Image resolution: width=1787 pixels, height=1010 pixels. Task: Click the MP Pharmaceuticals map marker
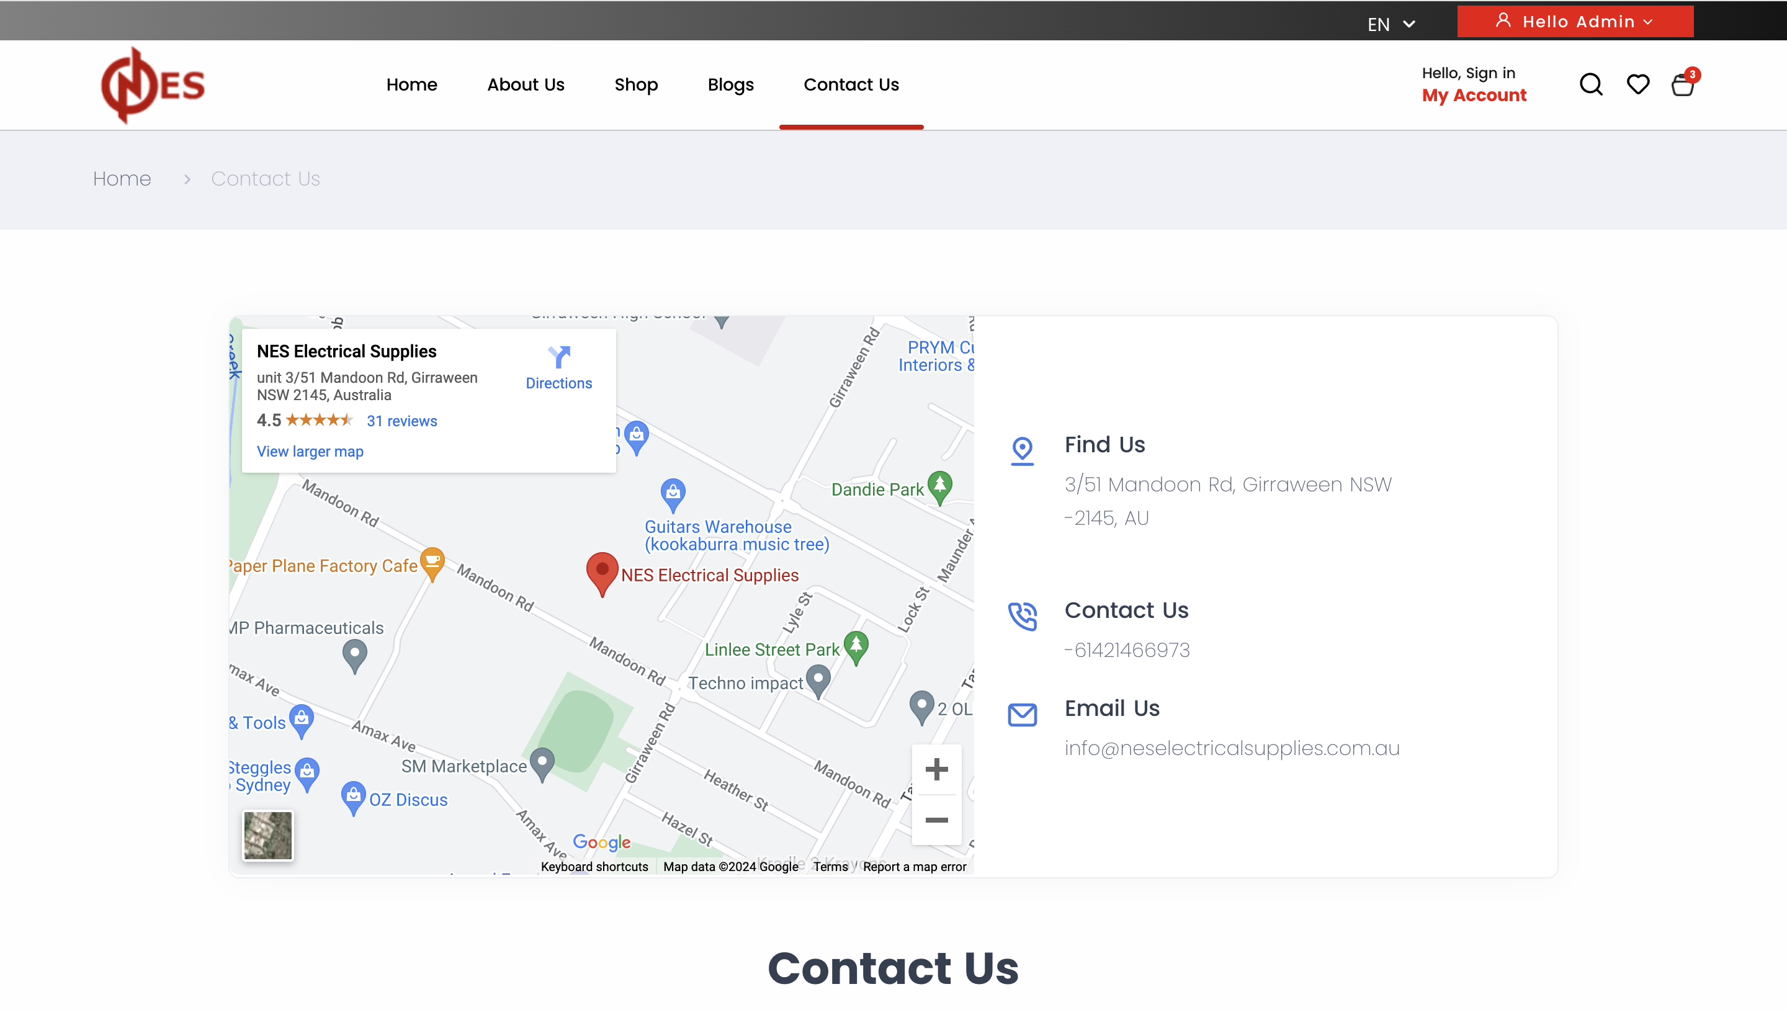pos(354,656)
